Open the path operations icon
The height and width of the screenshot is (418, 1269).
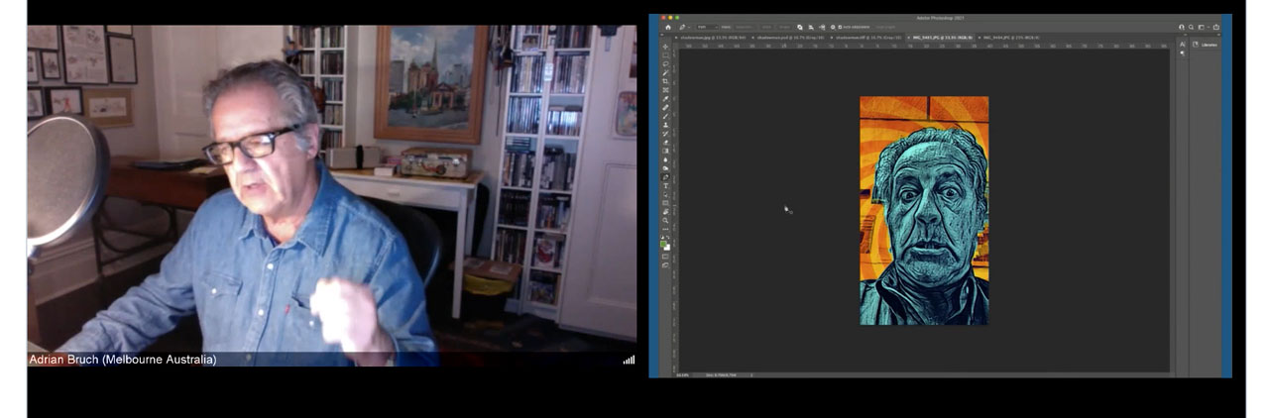tap(799, 27)
